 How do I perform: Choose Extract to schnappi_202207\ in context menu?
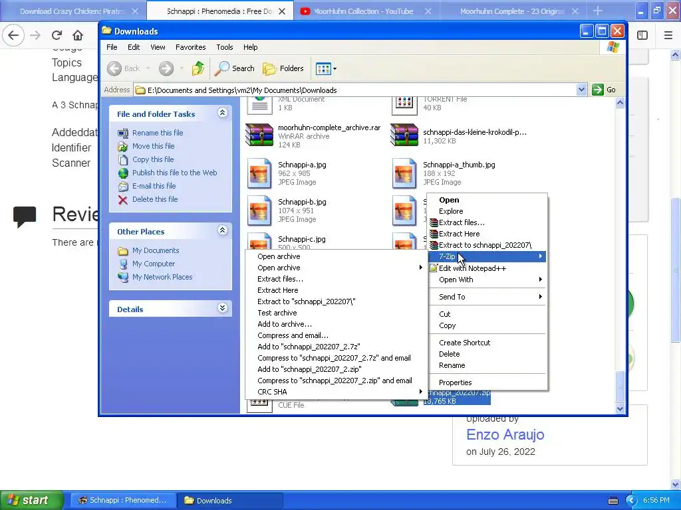(x=487, y=245)
